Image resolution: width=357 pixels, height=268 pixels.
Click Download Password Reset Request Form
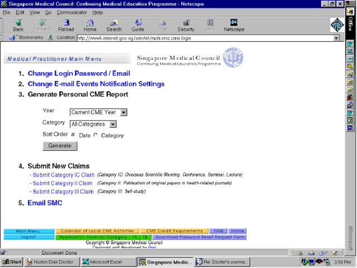[x=200, y=237]
